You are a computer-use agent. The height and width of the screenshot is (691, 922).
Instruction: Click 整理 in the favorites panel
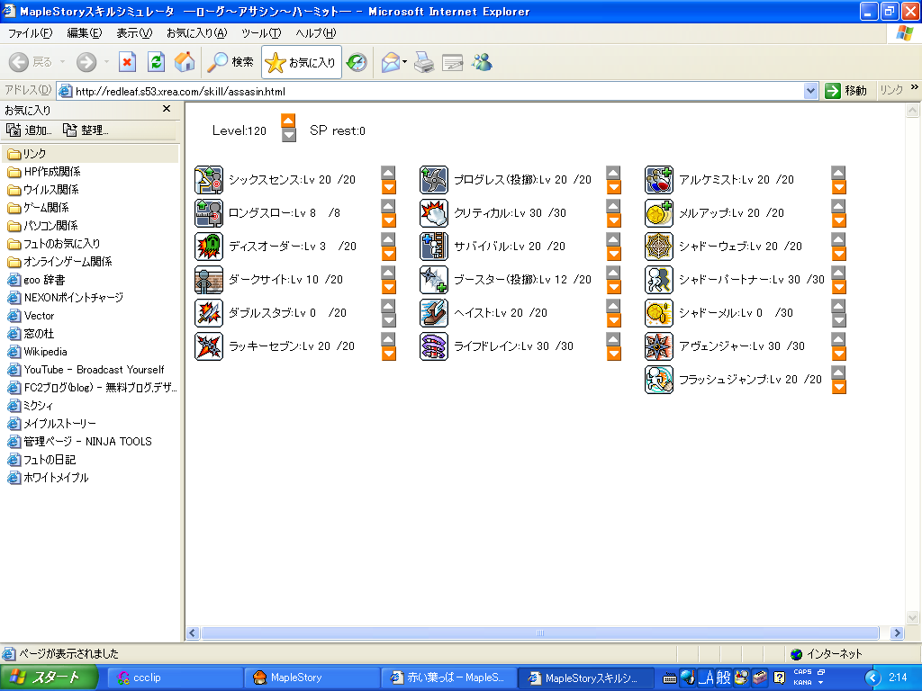coord(86,130)
